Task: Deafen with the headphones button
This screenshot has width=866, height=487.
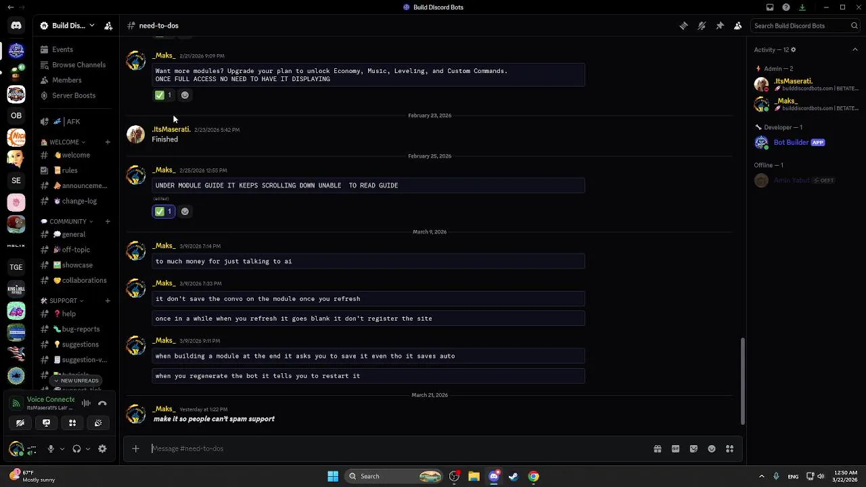Action: pos(76,448)
